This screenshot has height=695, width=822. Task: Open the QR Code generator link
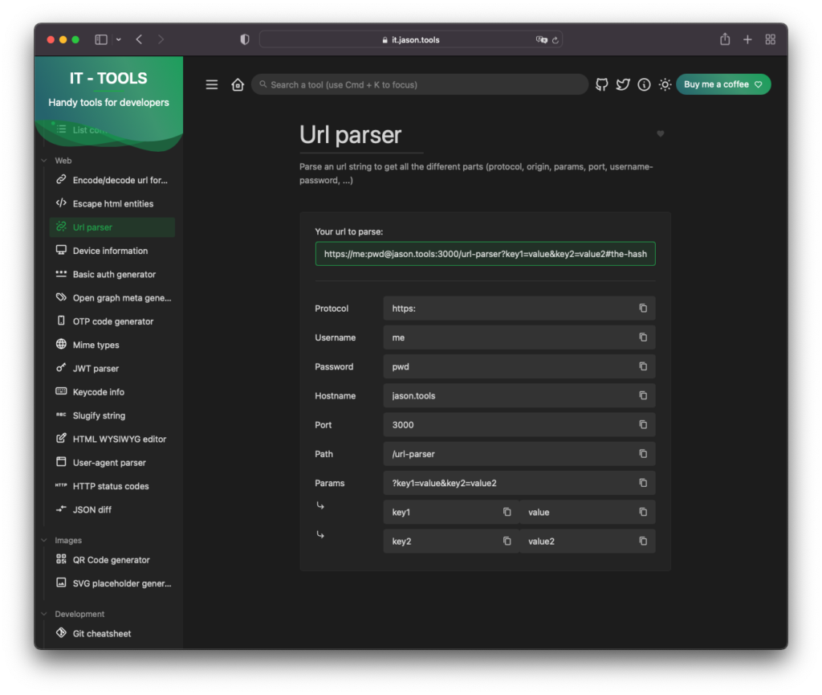coord(112,560)
